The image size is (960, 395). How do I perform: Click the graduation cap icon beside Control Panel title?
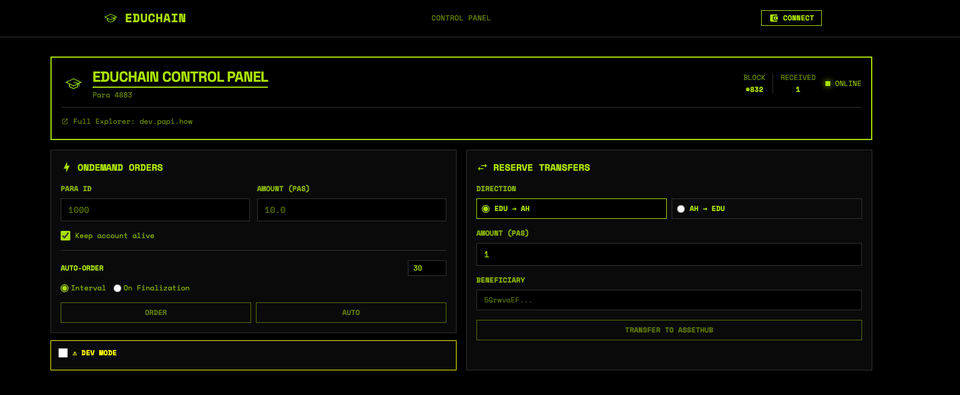[73, 84]
